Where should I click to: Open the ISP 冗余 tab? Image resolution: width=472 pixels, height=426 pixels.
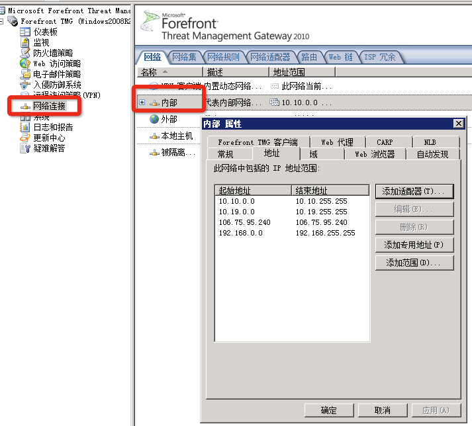pyautogui.click(x=379, y=57)
